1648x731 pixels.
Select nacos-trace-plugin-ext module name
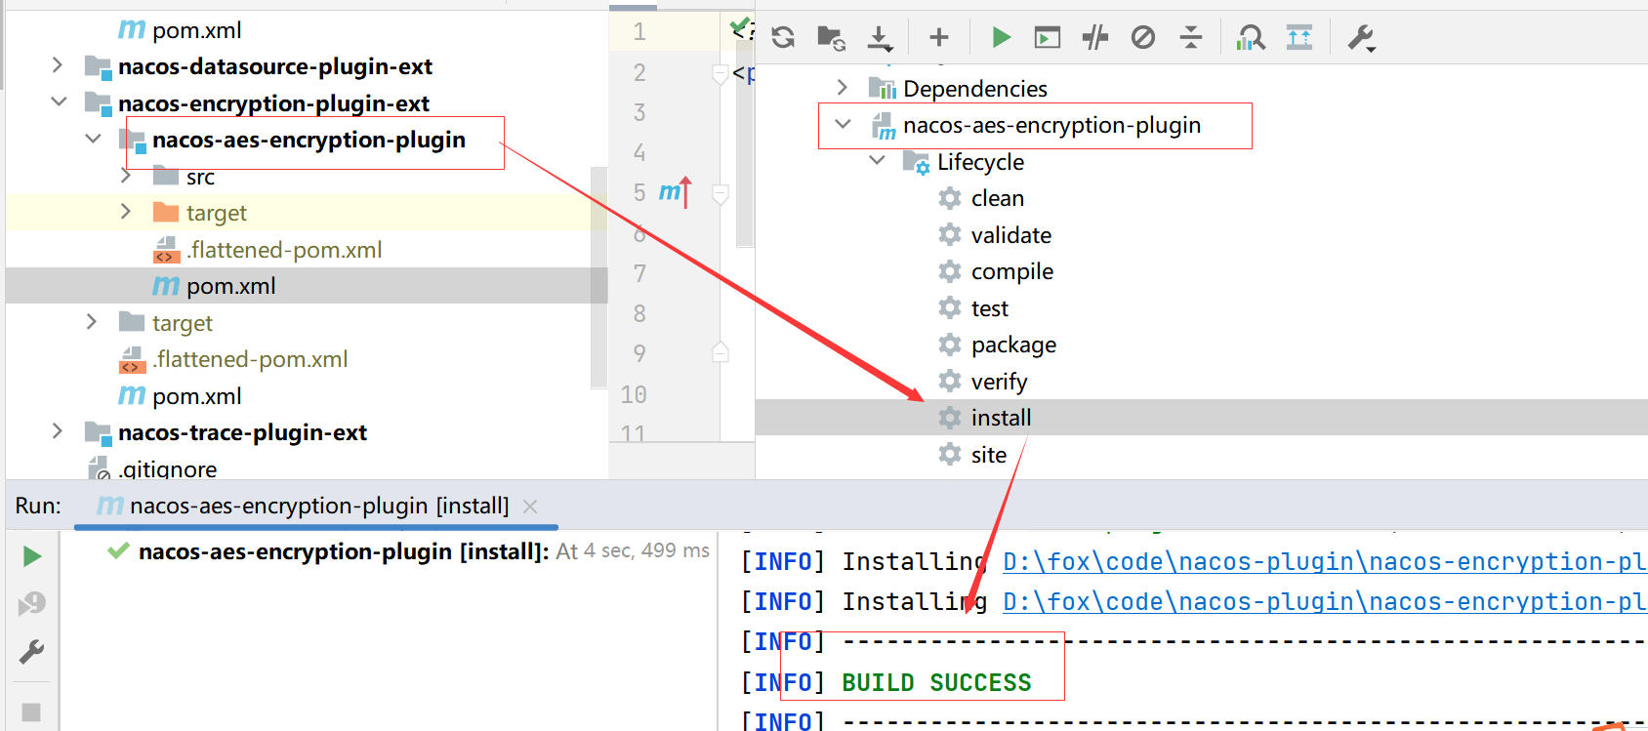point(242,432)
